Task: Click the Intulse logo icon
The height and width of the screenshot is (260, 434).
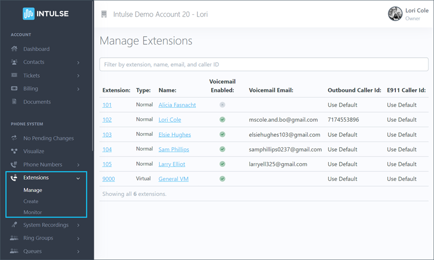Action: tap(28, 13)
